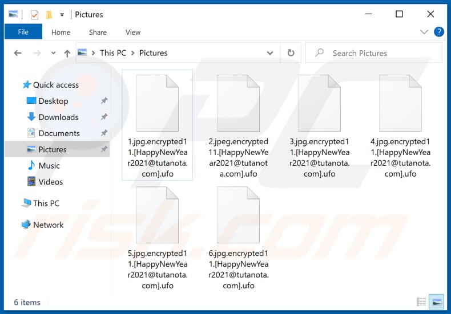
Task: Open the address bar history dropdown
Action: click(x=270, y=53)
